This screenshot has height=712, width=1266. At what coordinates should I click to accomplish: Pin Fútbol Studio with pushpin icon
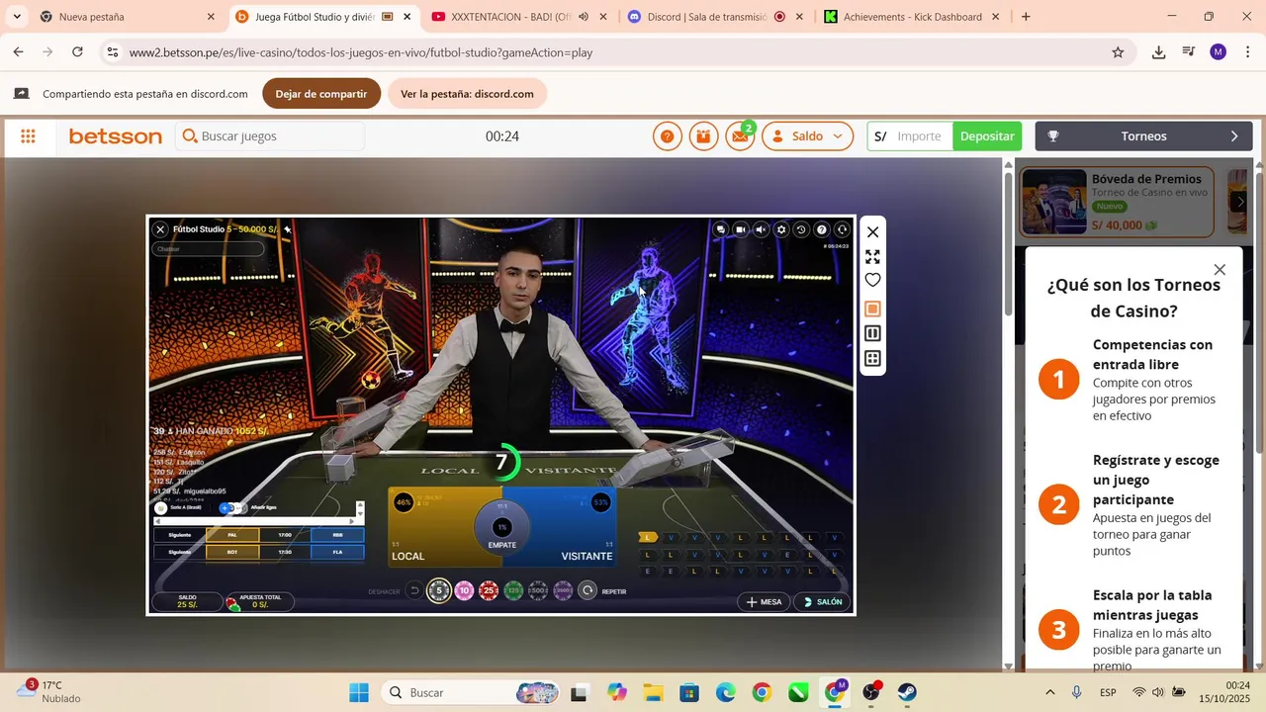point(288,229)
